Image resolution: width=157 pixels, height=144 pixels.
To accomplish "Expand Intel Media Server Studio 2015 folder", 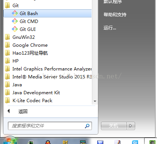I will coord(48,77).
